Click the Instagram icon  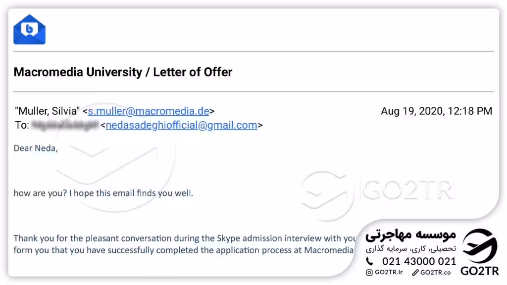[369, 273]
